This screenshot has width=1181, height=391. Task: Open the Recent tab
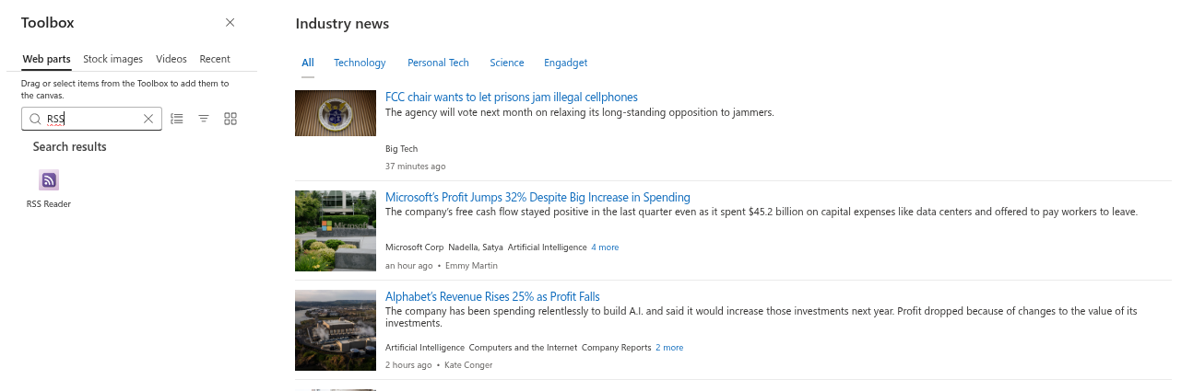point(215,59)
